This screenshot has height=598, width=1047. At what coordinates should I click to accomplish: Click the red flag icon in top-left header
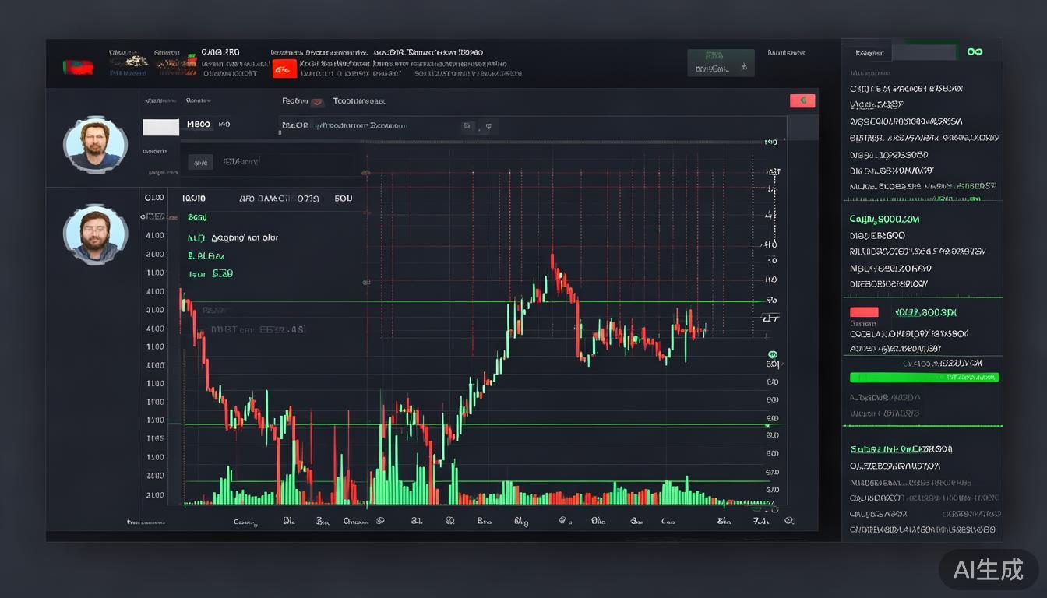78,68
